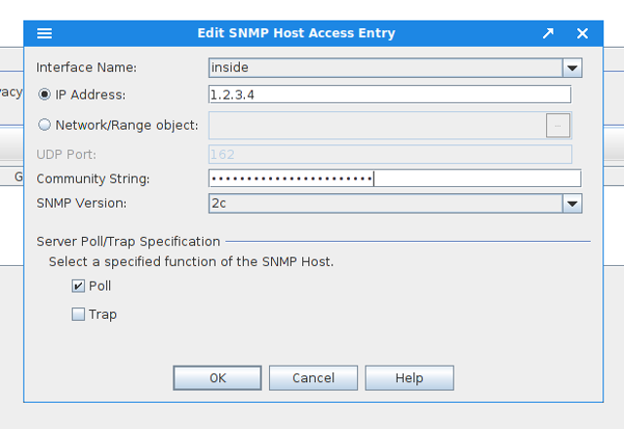The image size is (624, 429).
Task: Enable the Trap checkbox
Action: pos(78,314)
